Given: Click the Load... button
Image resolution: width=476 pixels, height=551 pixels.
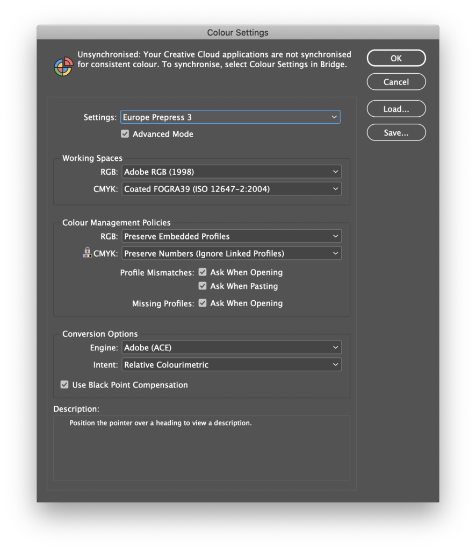Looking at the screenshot, I should click(396, 109).
